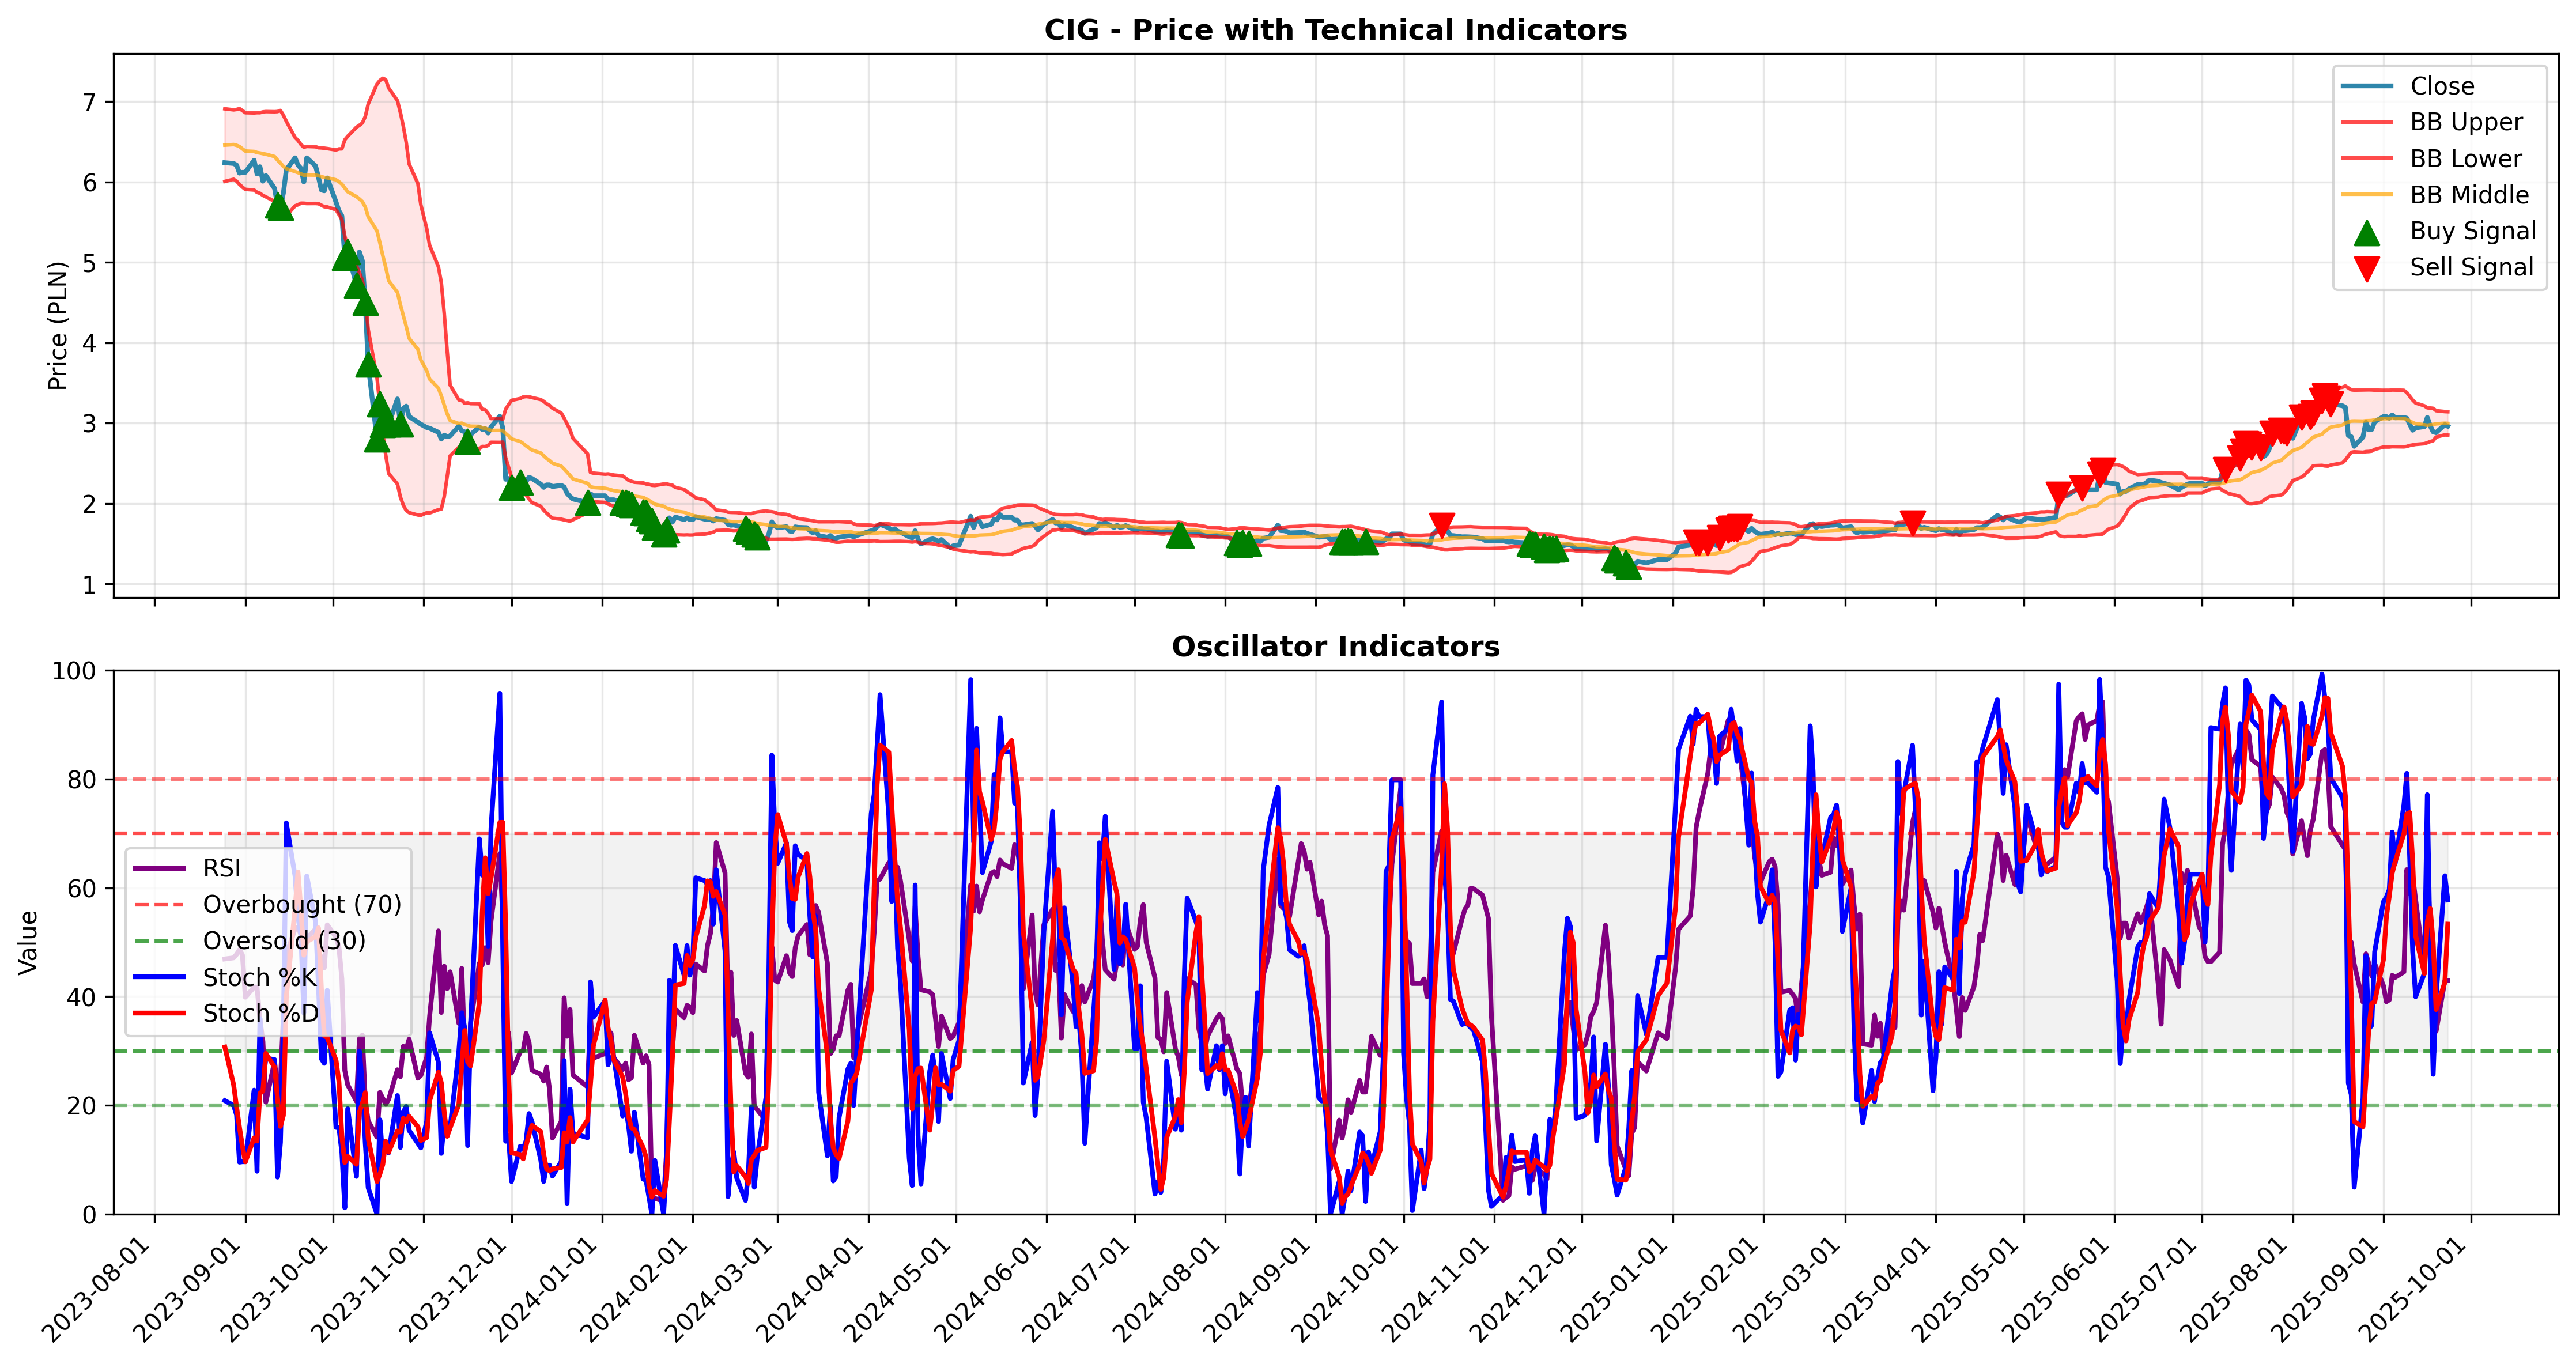
Task: Click the isolated sell marker in late March 2025
Action: pos(1912,523)
